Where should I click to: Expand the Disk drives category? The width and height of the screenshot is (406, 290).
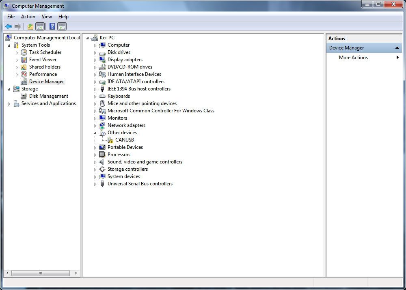point(95,53)
